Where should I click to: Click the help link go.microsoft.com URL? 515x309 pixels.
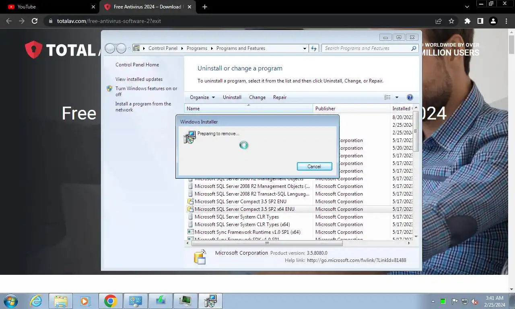[x=356, y=260]
